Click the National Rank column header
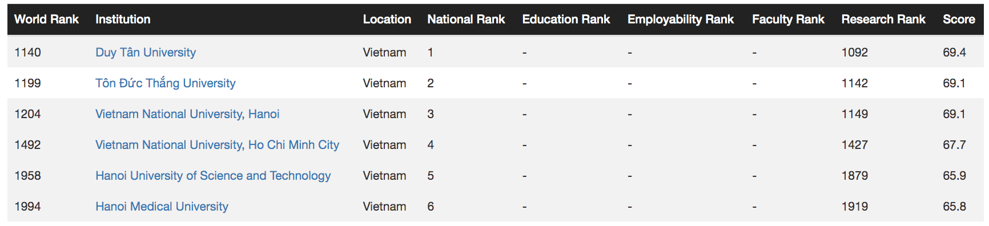The image size is (989, 226). tap(466, 19)
